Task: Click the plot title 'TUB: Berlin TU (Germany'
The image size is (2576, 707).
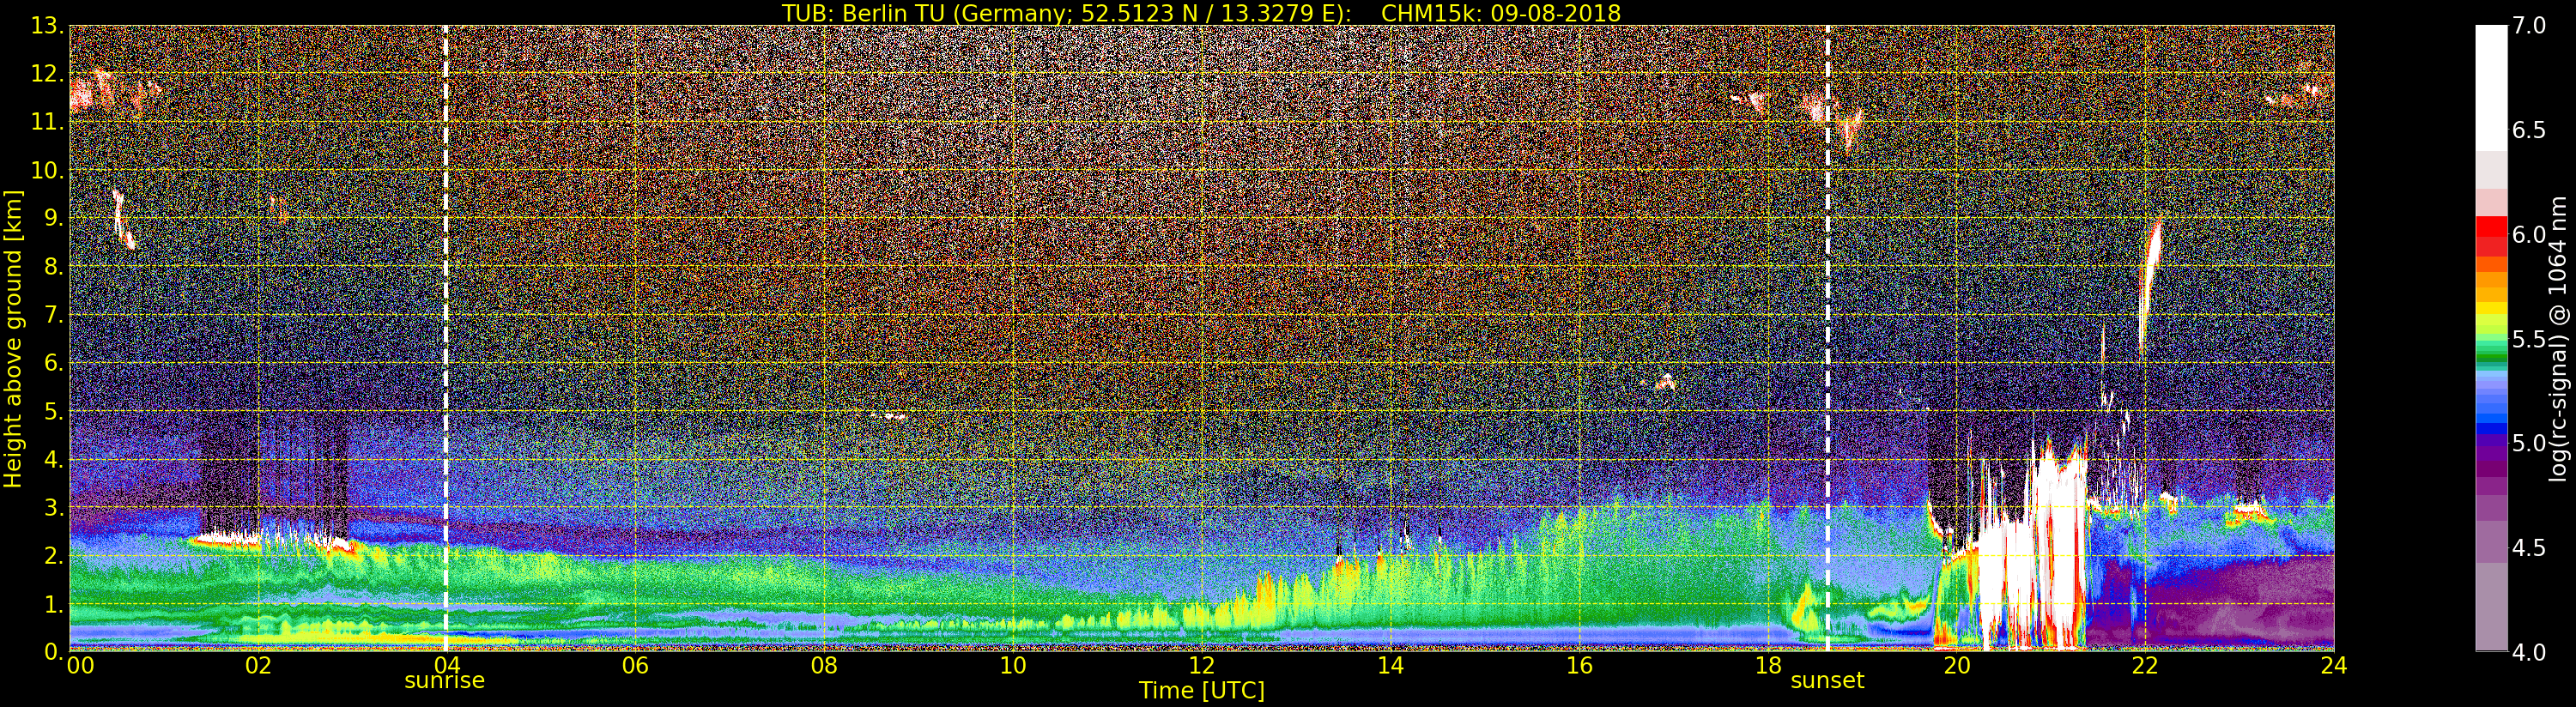Action: click(x=920, y=13)
